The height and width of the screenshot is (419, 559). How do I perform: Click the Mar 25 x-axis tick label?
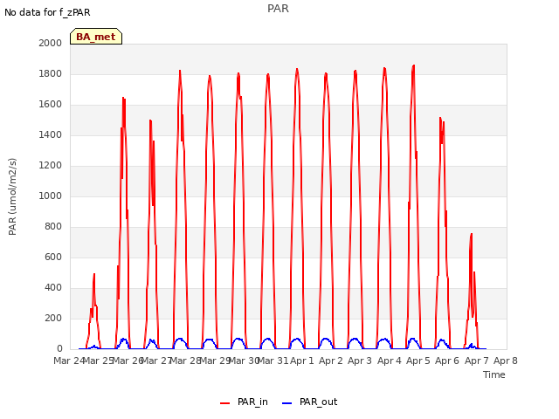point(98,361)
